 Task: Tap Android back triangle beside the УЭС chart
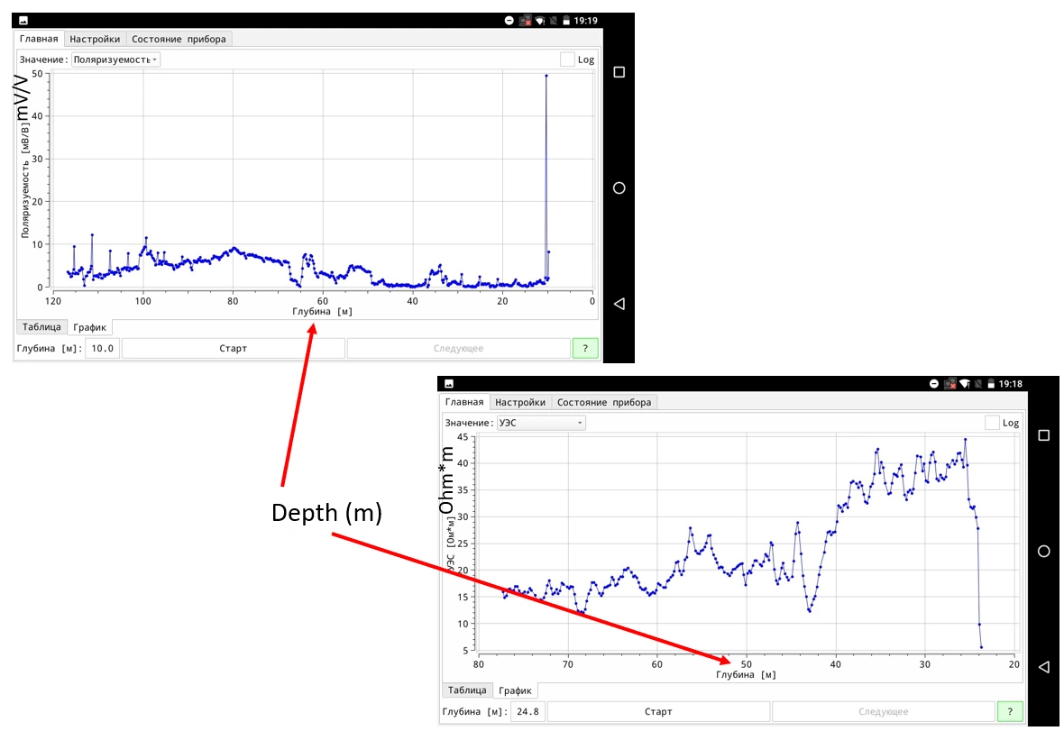[1044, 667]
